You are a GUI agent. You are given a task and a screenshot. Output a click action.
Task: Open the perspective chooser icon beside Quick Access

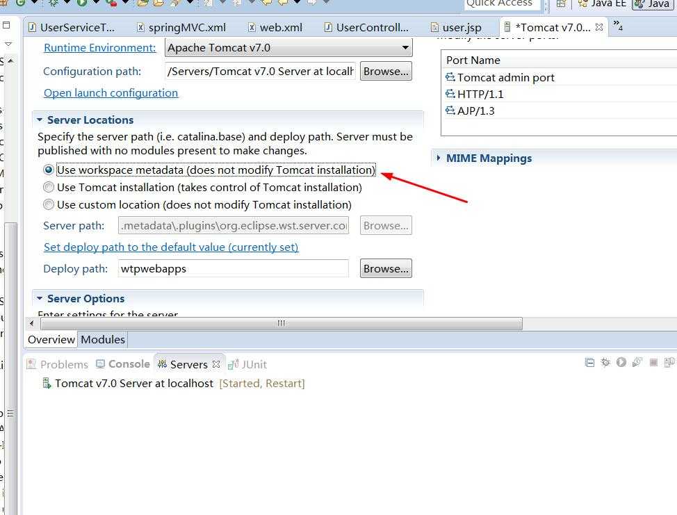coord(561,3)
